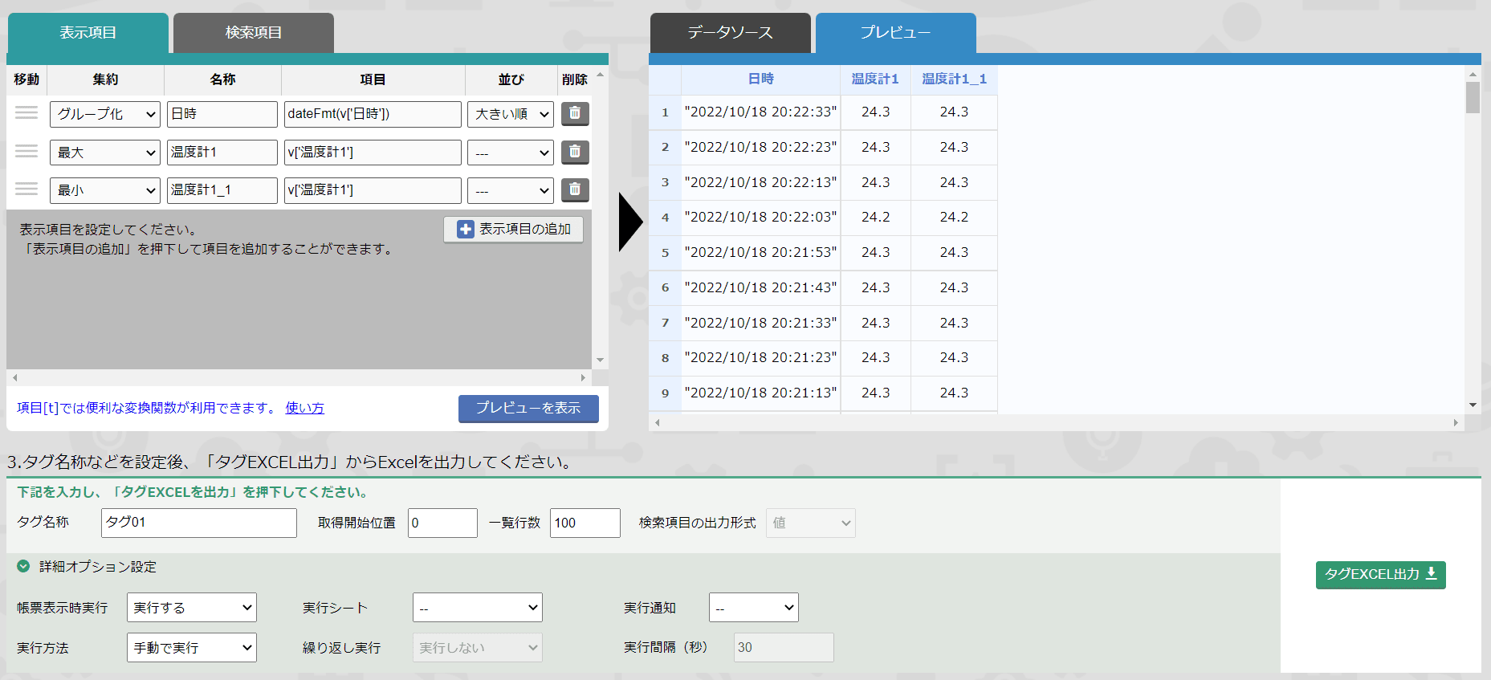
Task: Select the cell "2022/10/18 20:21:13"
Action: pyautogui.click(x=760, y=393)
